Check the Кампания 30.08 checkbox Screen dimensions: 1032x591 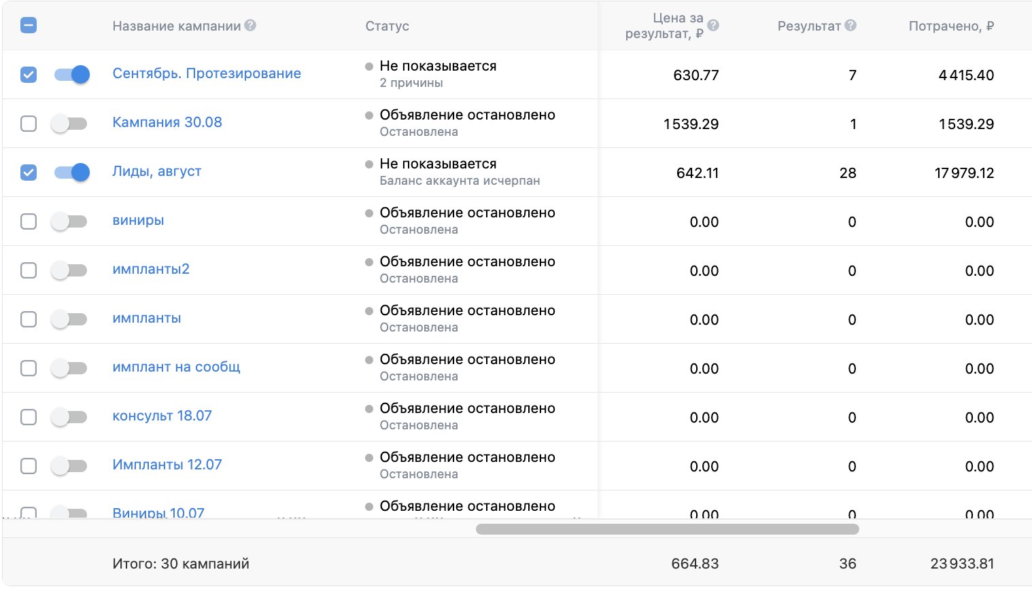(29, 124)
